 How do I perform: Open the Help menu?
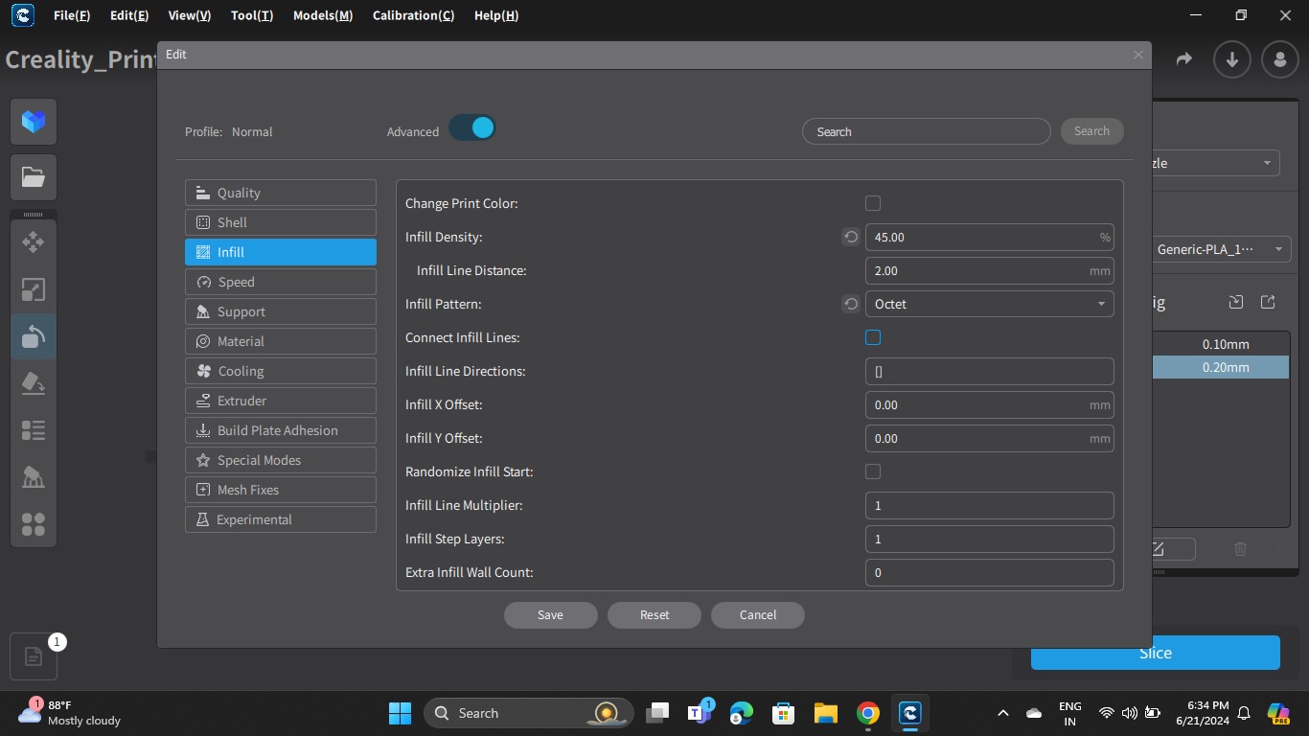(496, 15)
